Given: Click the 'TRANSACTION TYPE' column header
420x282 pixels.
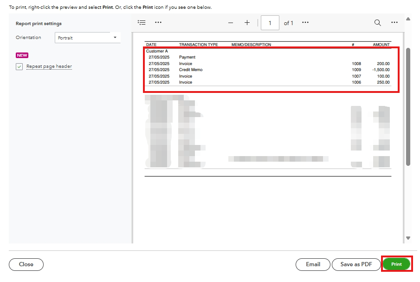Looking at the screenshot, I should (x=199, y=45).
